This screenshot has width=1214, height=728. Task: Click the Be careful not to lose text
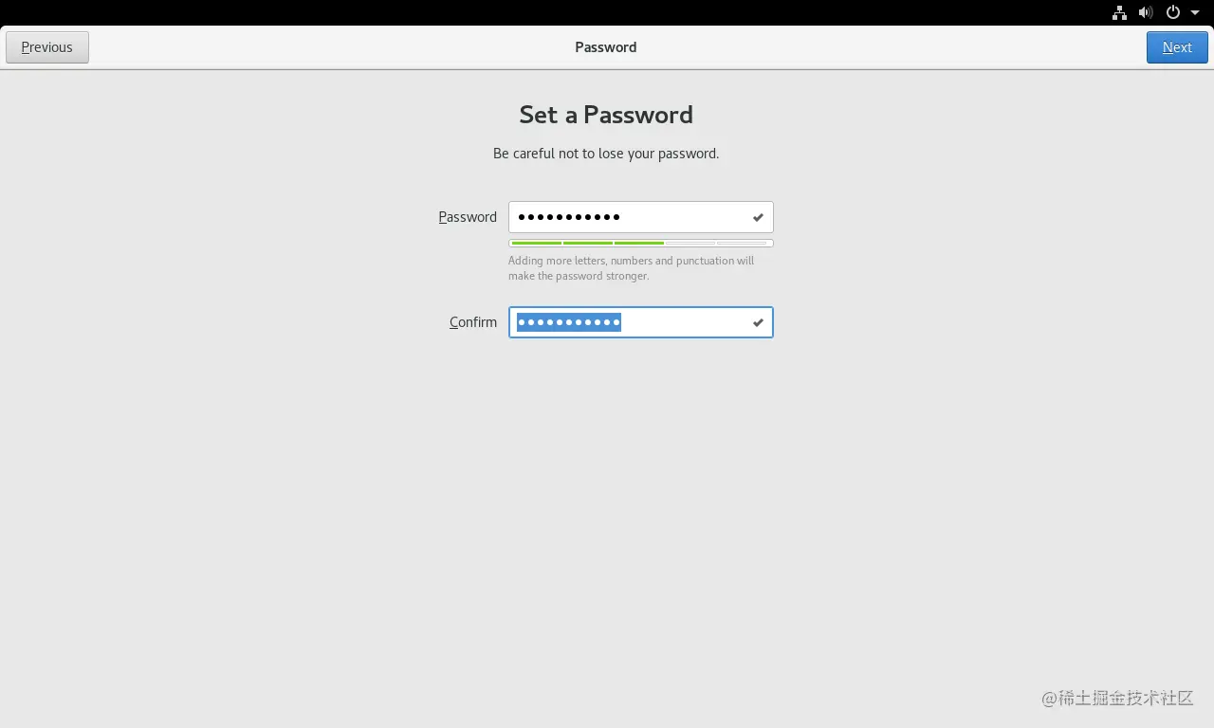point(606,154)
